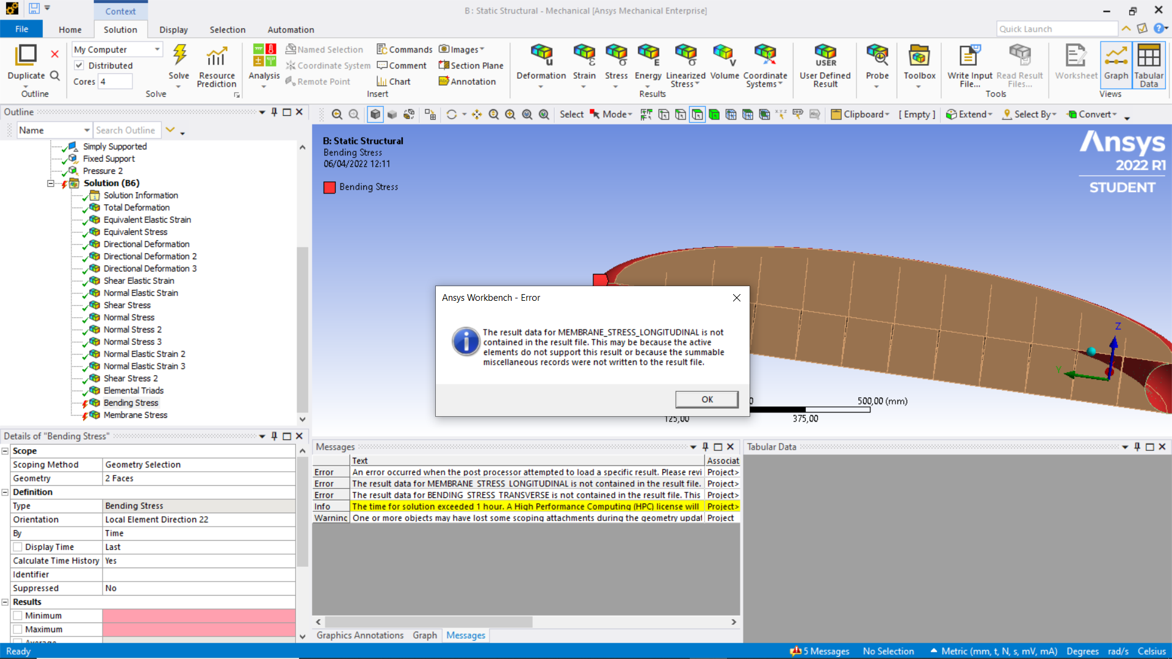Collapse the Scope section in Details

tap(5, 451)
